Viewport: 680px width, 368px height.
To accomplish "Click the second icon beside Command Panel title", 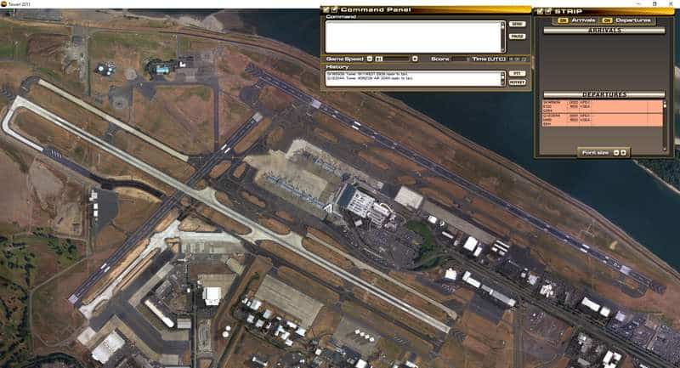I will pos(334,9).
